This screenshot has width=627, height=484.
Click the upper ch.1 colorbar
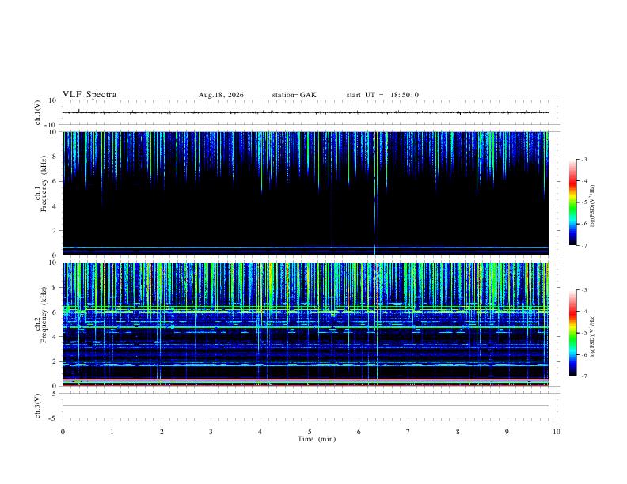[x=572, y=202]
